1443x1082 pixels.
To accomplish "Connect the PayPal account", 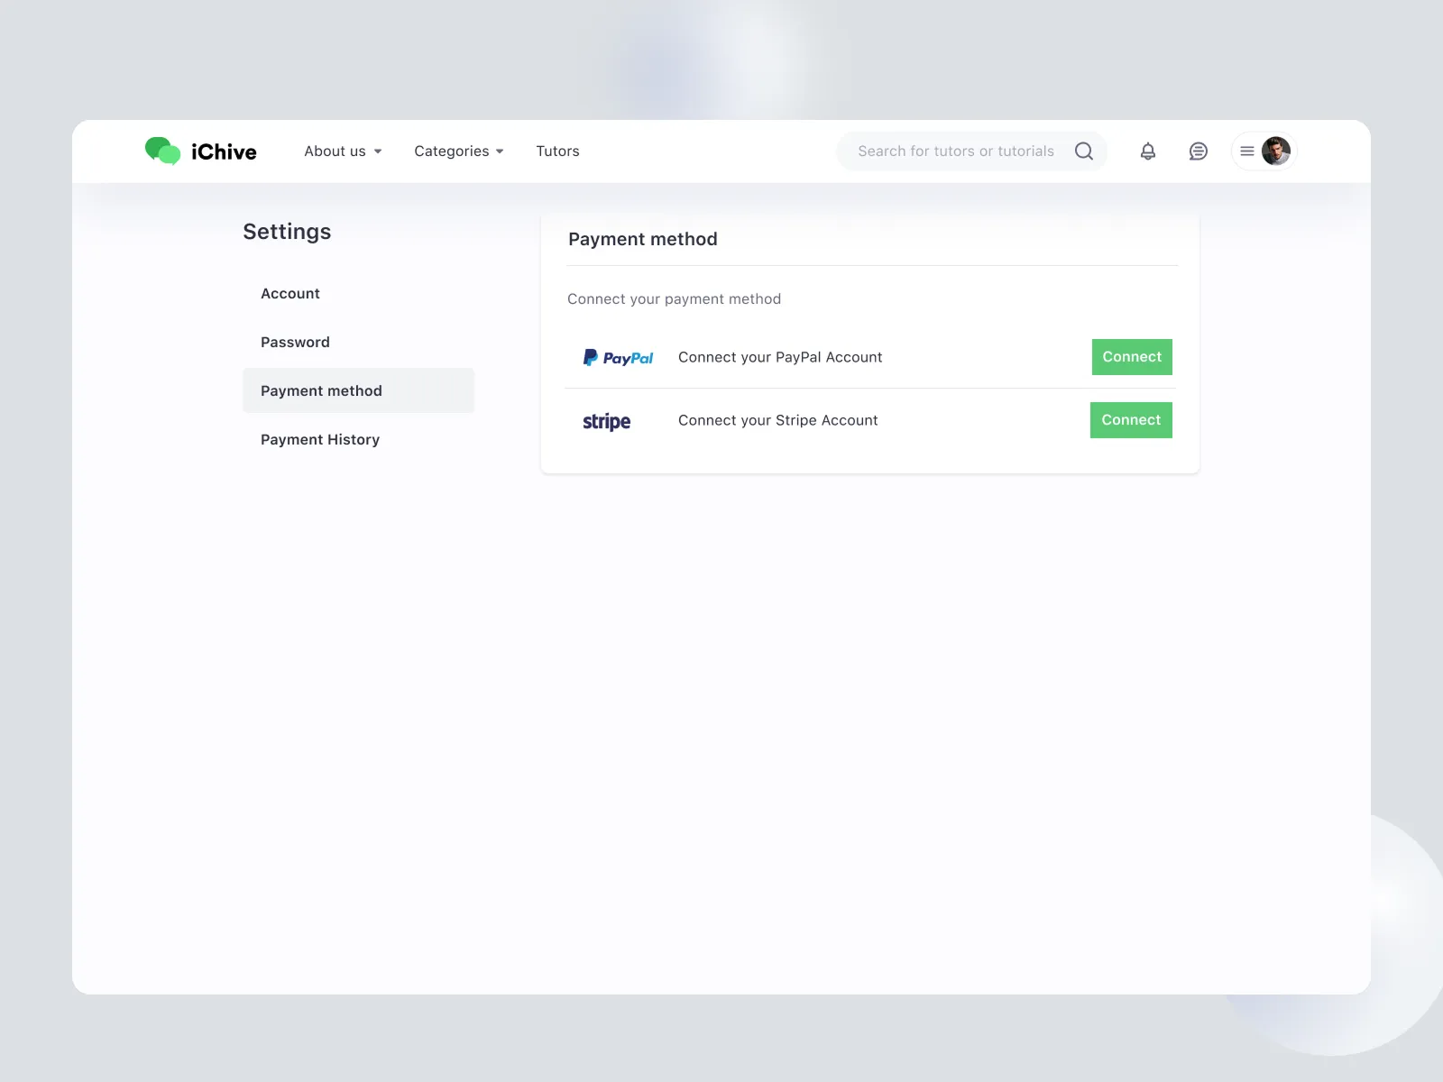I will [x=1132, y=357].
